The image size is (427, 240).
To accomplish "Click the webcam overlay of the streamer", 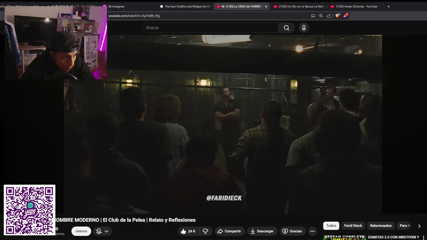I will [56, 43].
